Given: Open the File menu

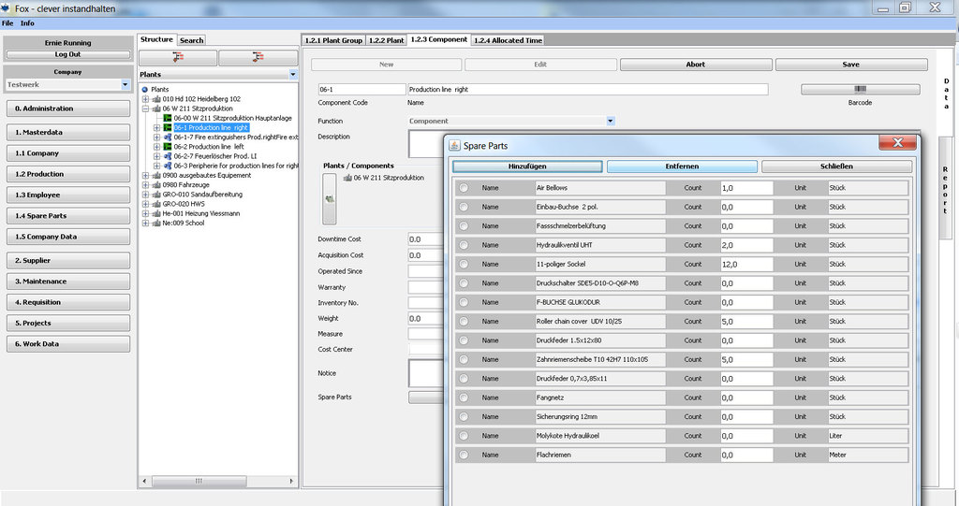Looking at the screenshot, I should [x=7, y=22].
